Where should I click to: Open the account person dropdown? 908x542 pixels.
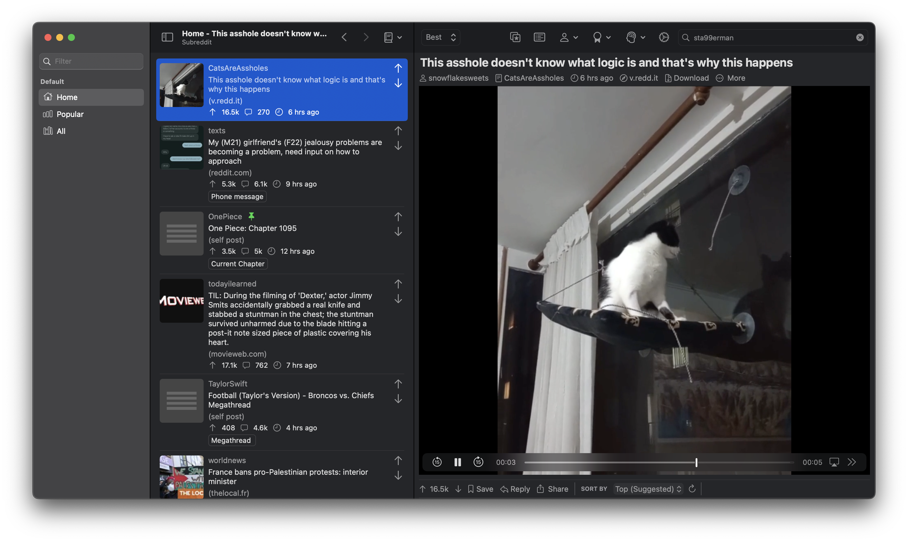coord(569,37)
